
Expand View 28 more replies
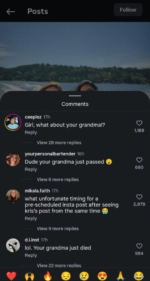pos(59,143)
